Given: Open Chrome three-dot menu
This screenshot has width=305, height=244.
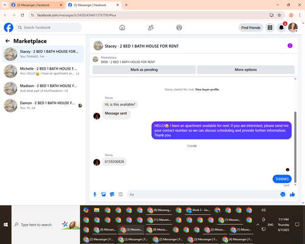Looking at the screenshot, I should click(300, 15).
